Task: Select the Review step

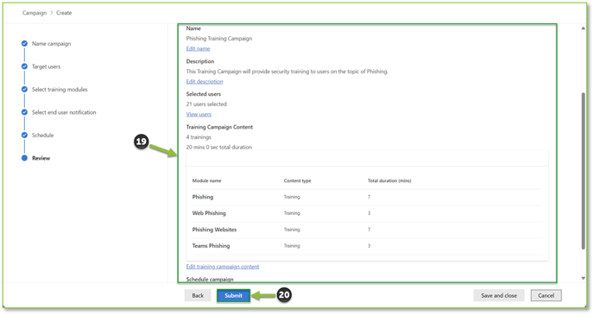Action: click(41, 158)
